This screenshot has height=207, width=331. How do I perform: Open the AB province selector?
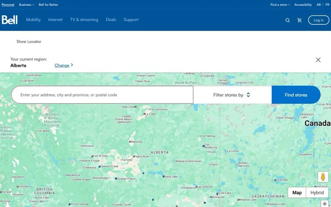[x=319, y=5]
